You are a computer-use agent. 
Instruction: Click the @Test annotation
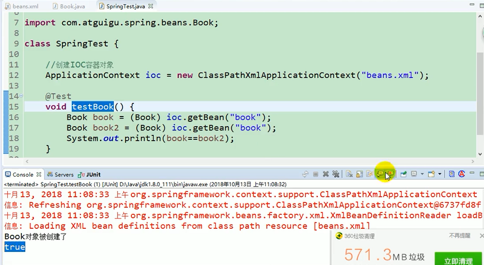[x=58, y=96]
